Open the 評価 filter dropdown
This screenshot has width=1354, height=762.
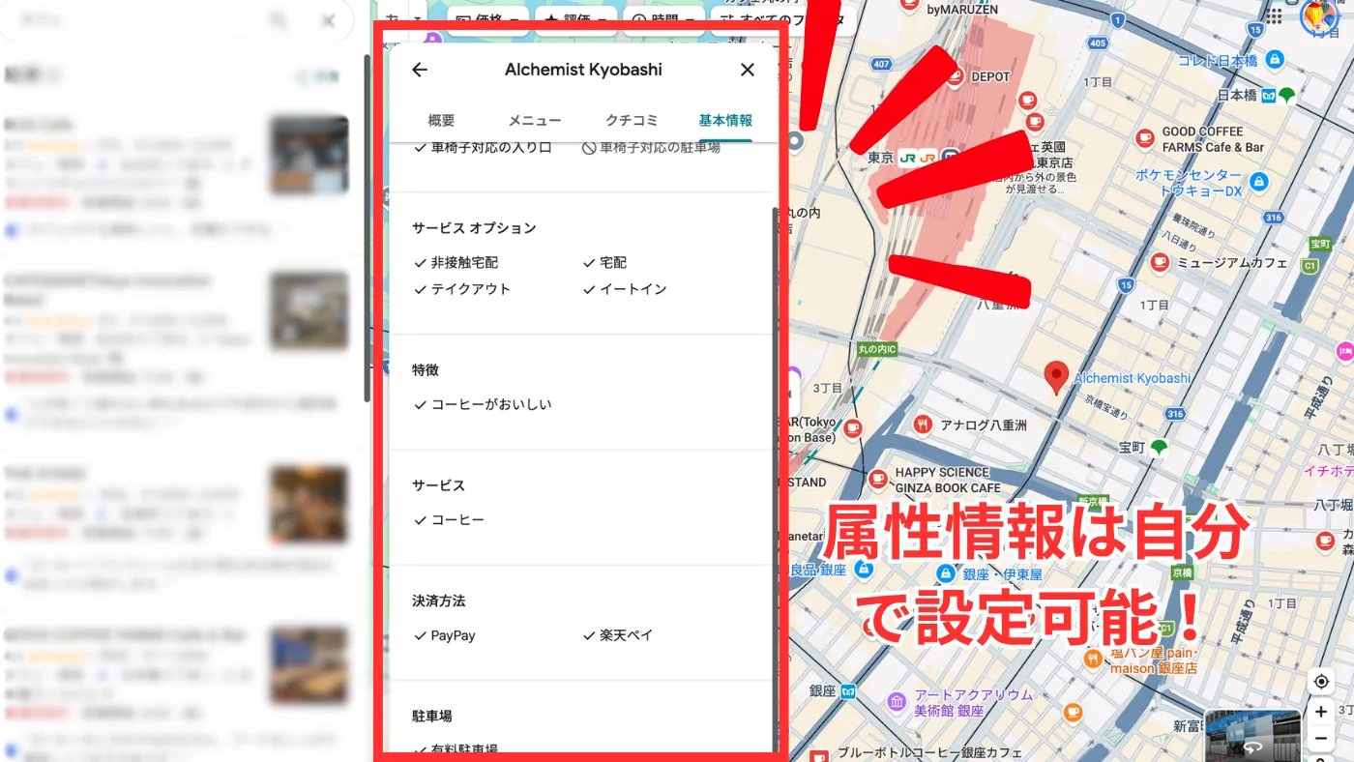(577, 19)
